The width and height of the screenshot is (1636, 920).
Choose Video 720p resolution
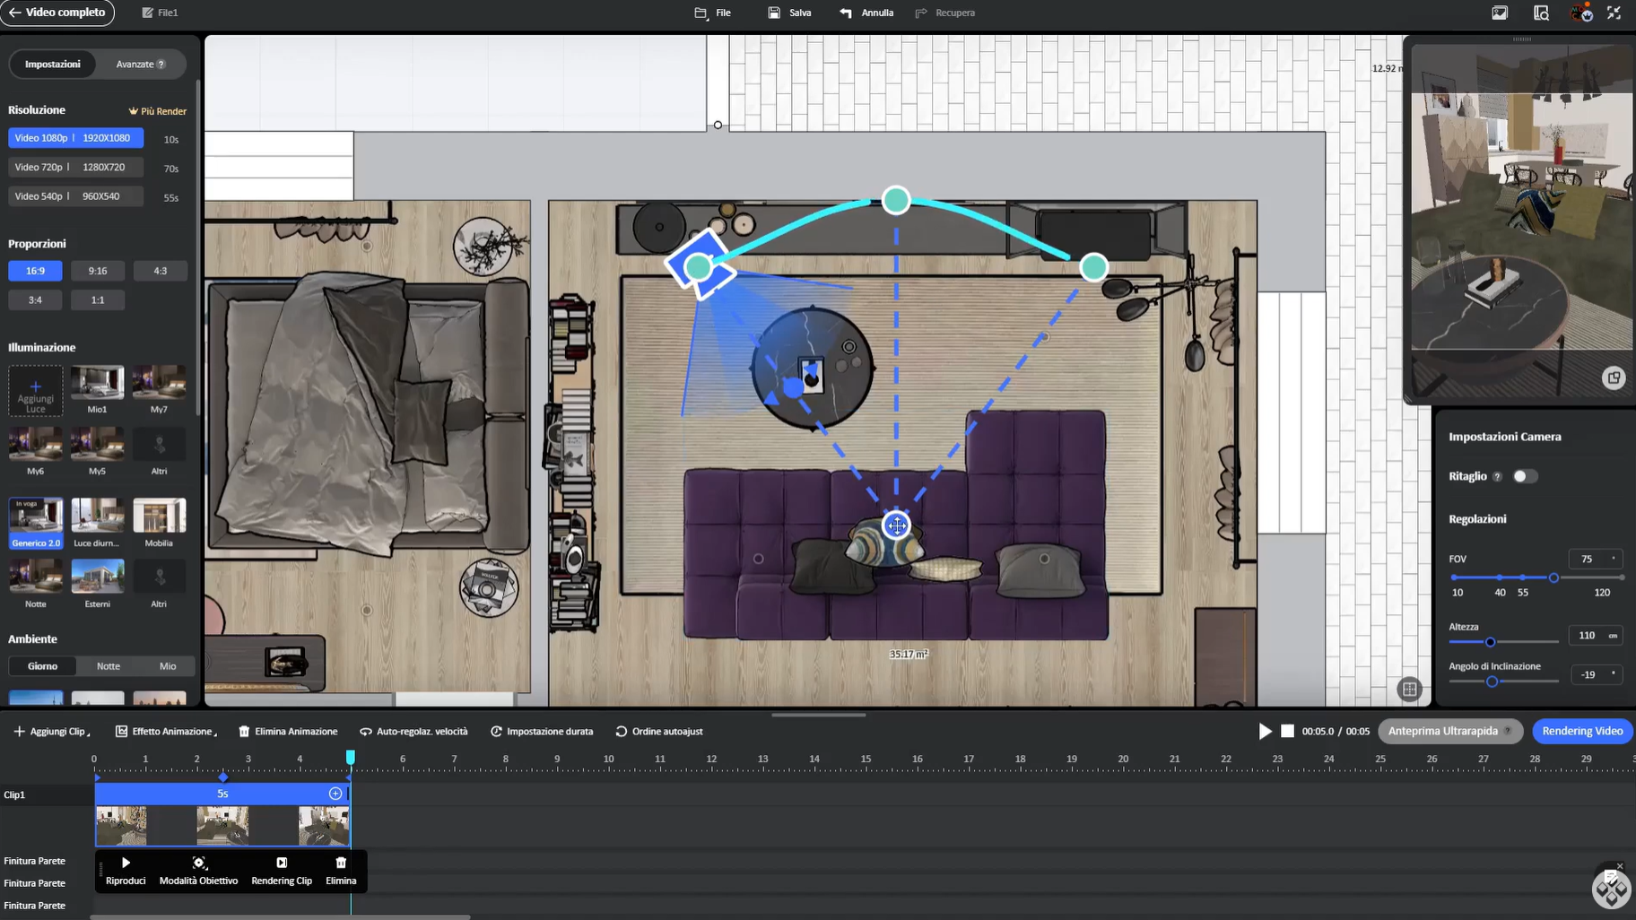click(x=75, y=168)
